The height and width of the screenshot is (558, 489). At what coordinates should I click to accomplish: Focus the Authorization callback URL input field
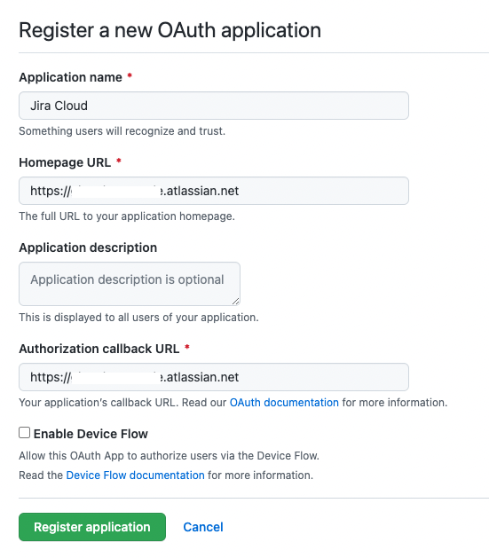(214, 377)
